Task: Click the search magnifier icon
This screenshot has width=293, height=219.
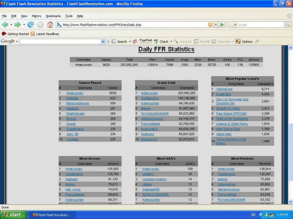Action: [x=288, y=25]
